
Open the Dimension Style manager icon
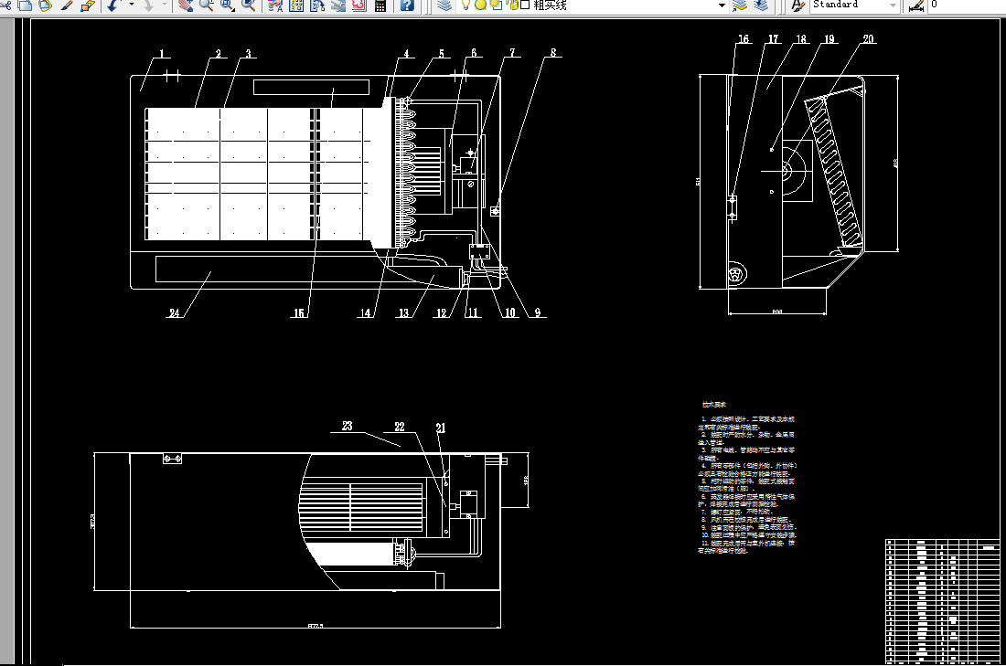(x=916, y=5)
